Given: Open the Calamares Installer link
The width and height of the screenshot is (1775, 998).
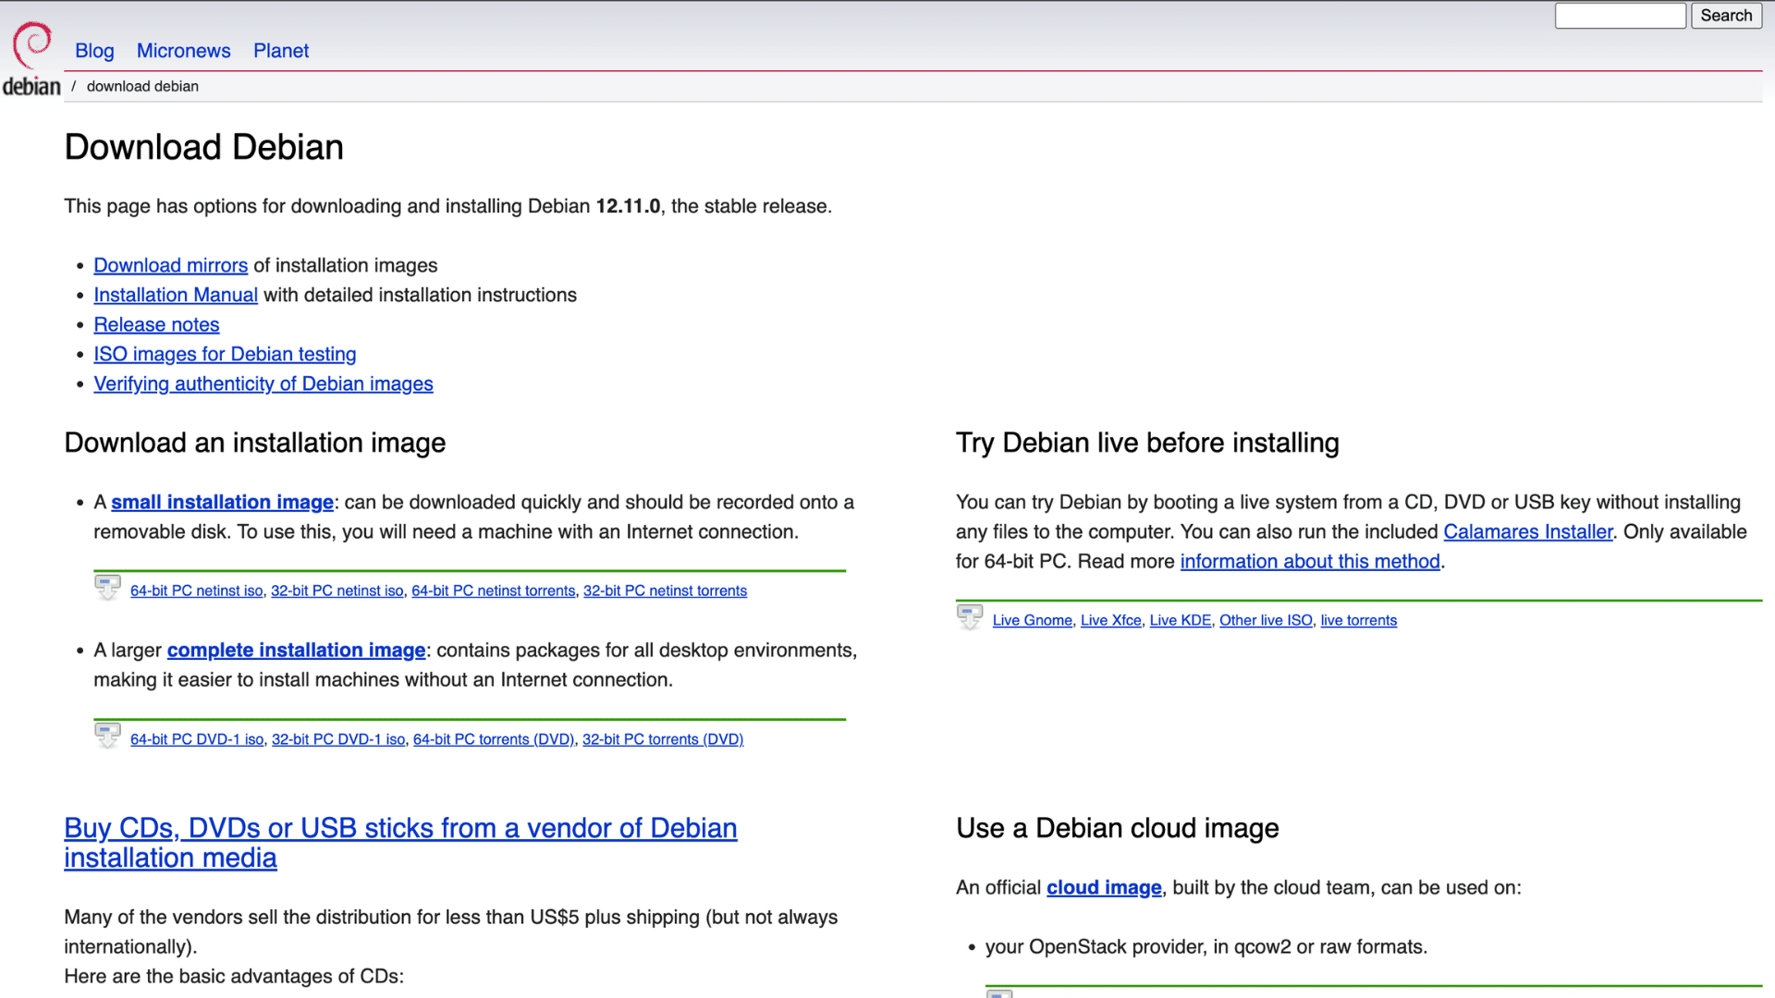Looking at the screenshot, I should click(x=1528, y=531).
